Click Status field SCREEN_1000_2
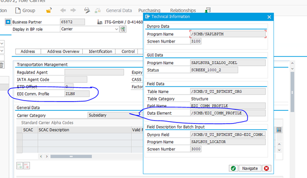This screenshot has width=307, height=178. tap(214, 70)
